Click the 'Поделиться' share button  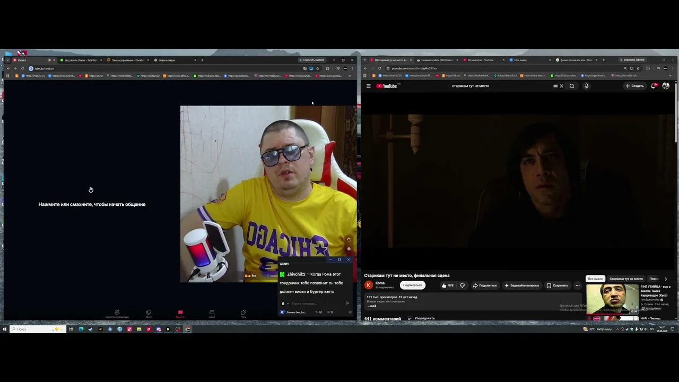coord(485,285)
